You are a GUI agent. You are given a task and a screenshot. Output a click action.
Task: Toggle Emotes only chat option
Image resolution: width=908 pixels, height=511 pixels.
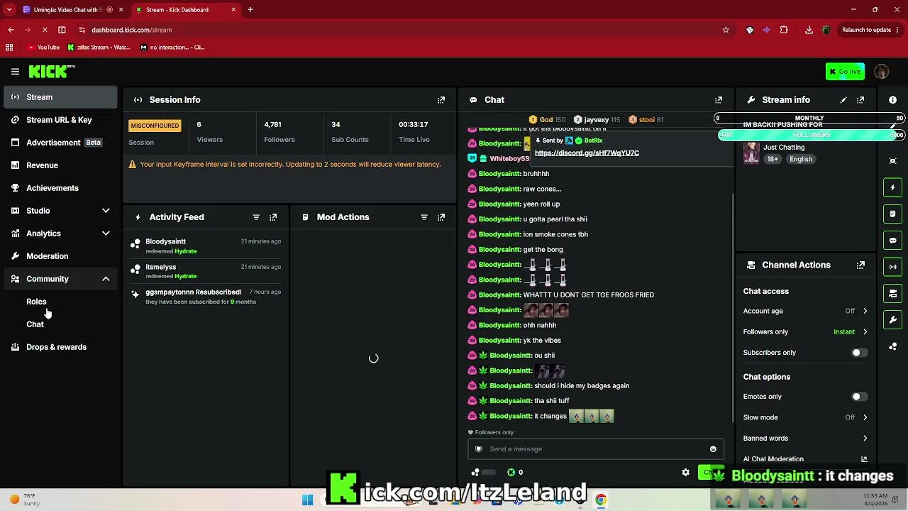pos(859,397)
